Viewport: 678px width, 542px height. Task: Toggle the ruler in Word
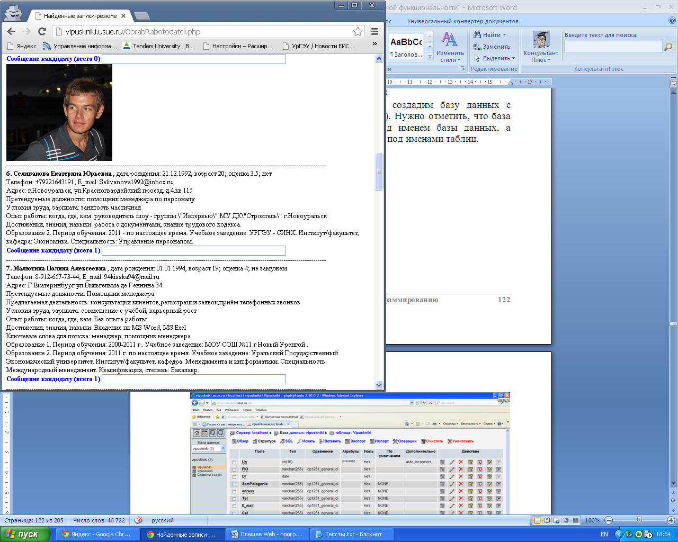point(673,83)
